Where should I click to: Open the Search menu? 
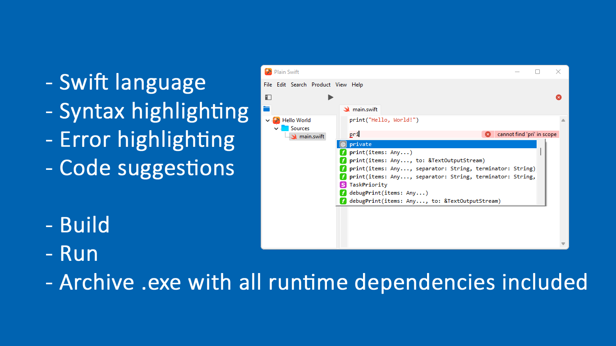coord(299,84)
